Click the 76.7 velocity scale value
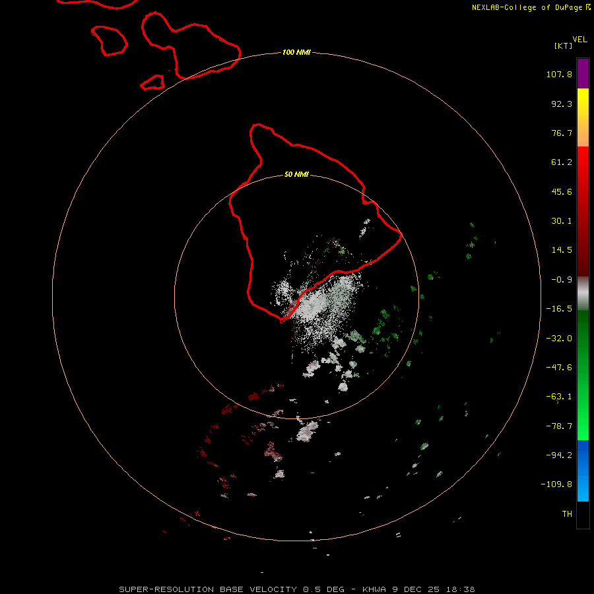This screenshot has height=594, width=594. (x=562, y=133)
